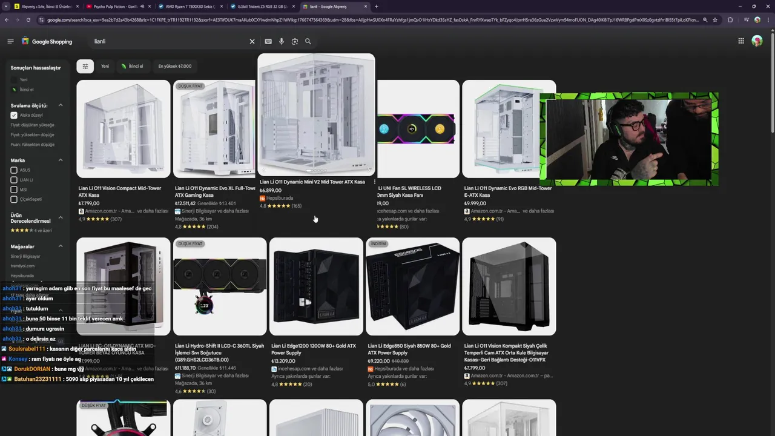The height and width of the screenshot is (436, 775).
Task: Collapse the Marka section
Action: click(61, 160)
